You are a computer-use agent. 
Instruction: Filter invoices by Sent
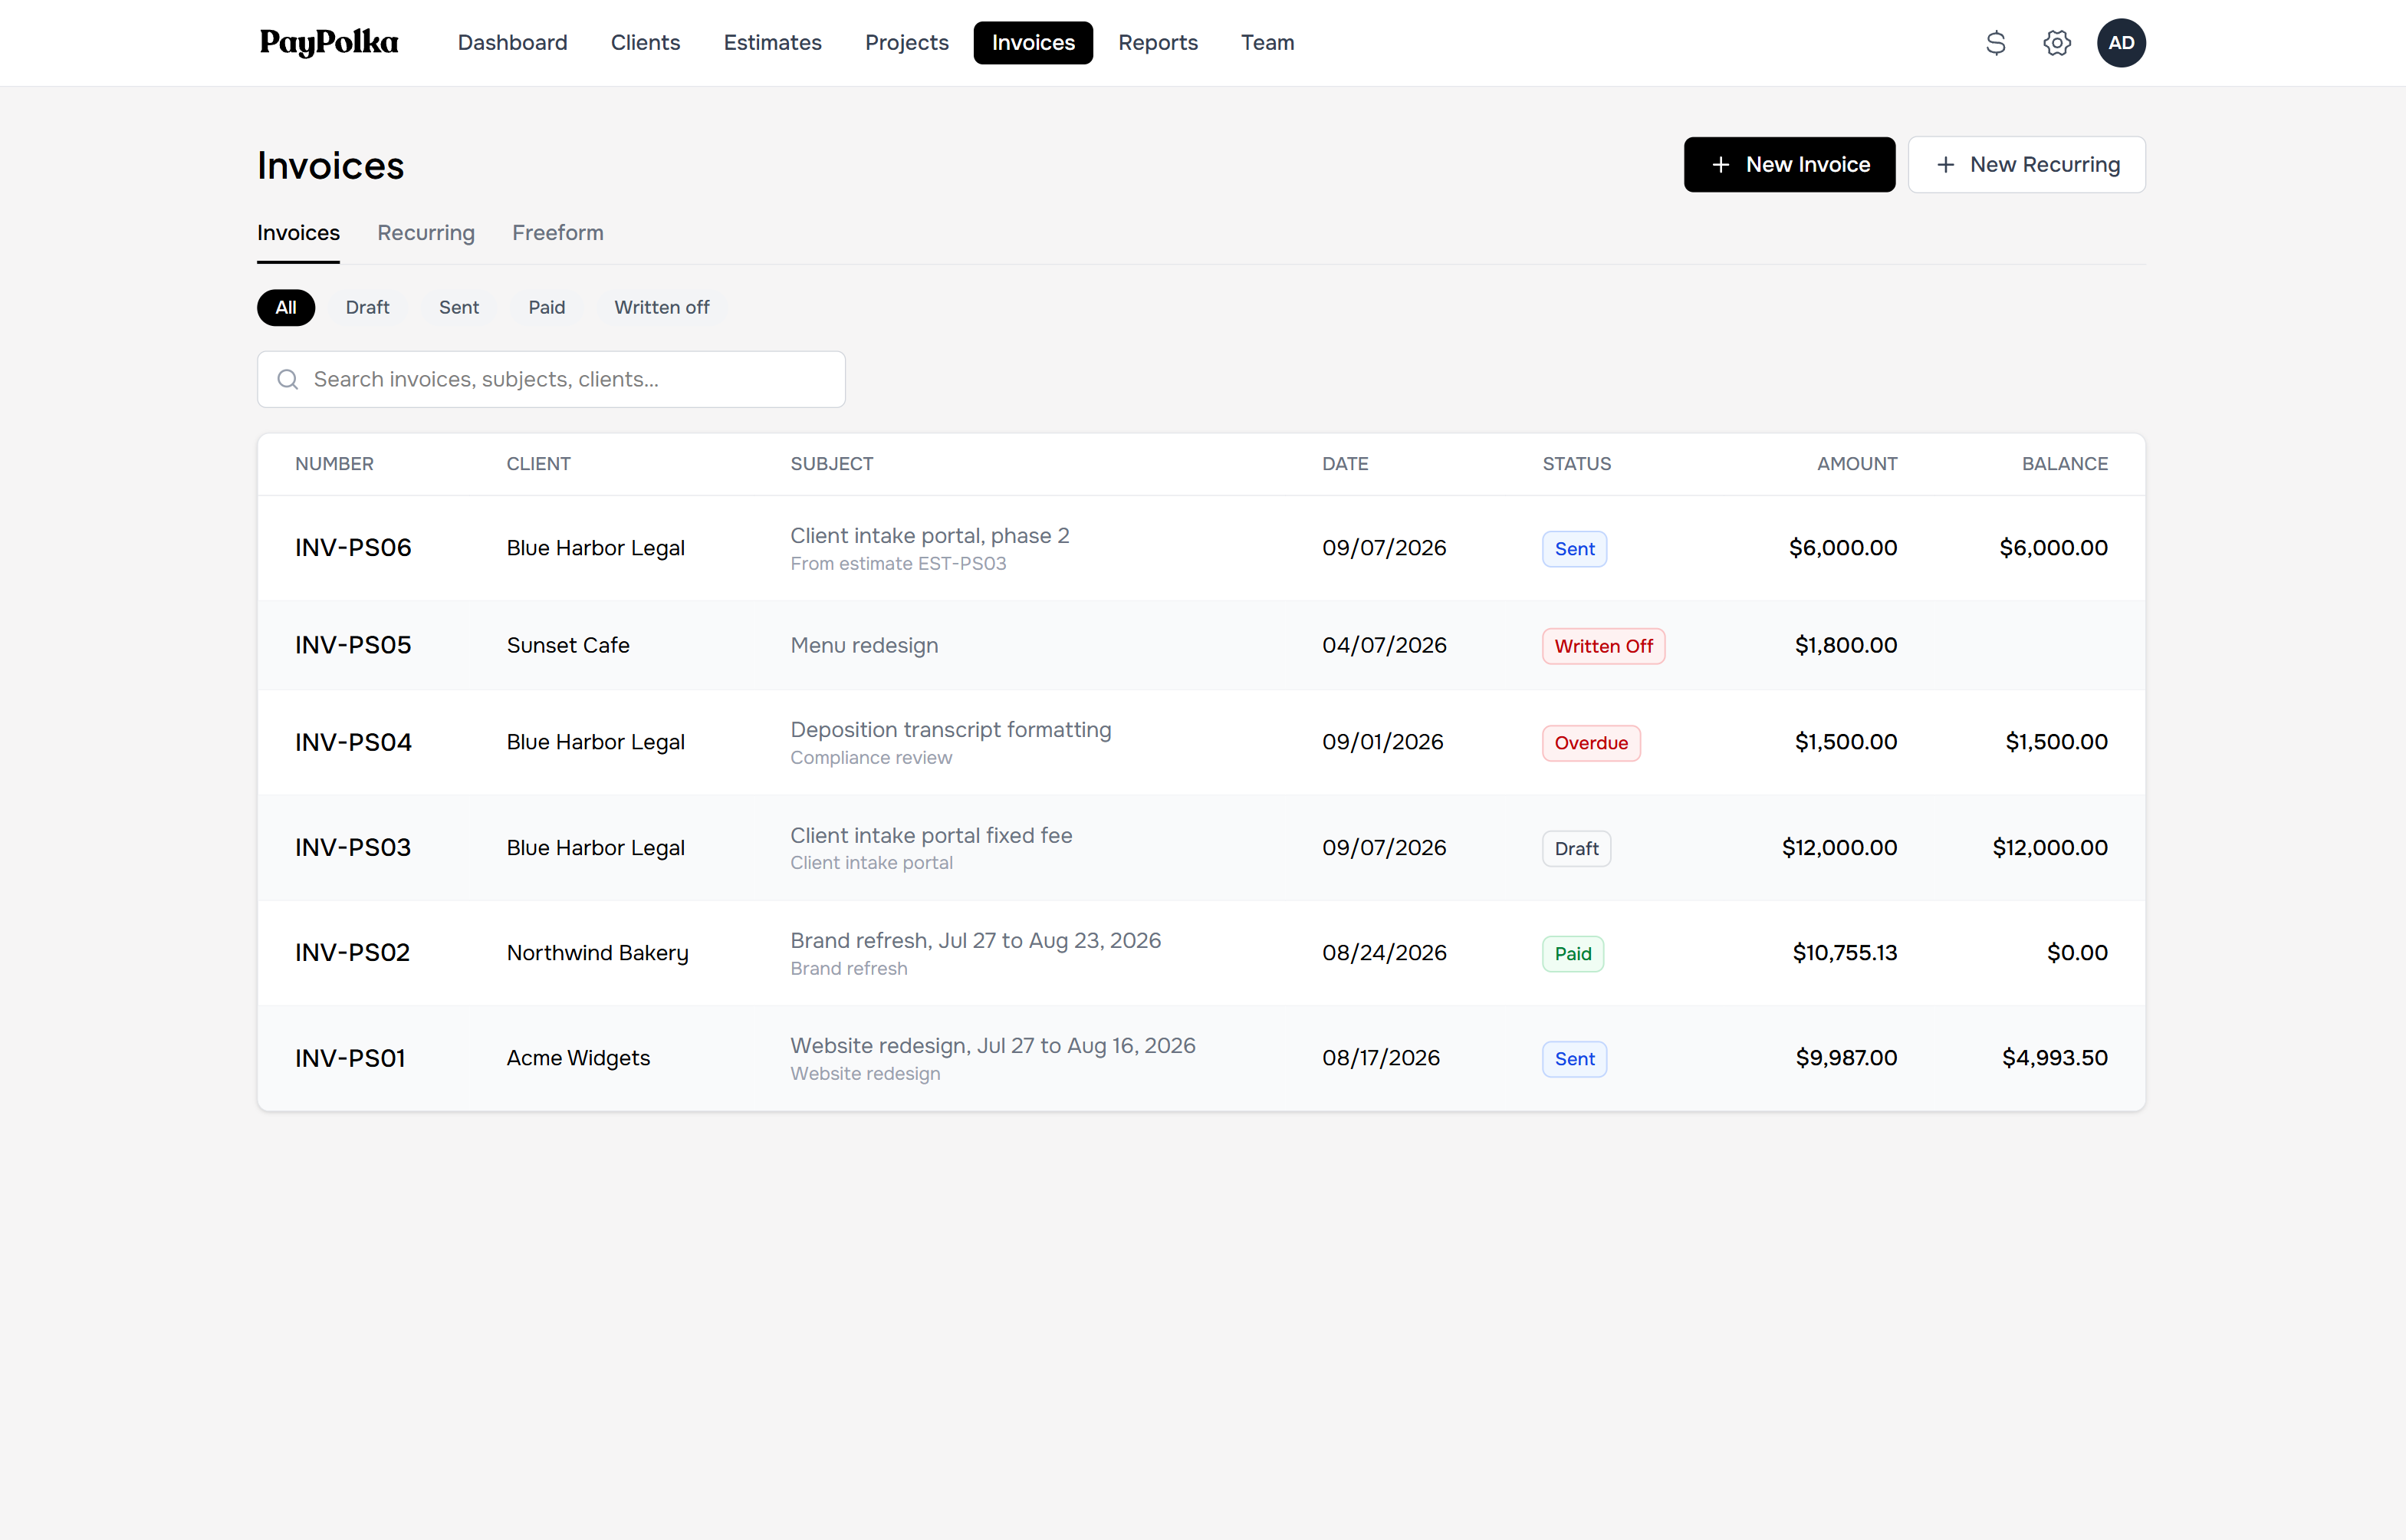pos(459,307)
